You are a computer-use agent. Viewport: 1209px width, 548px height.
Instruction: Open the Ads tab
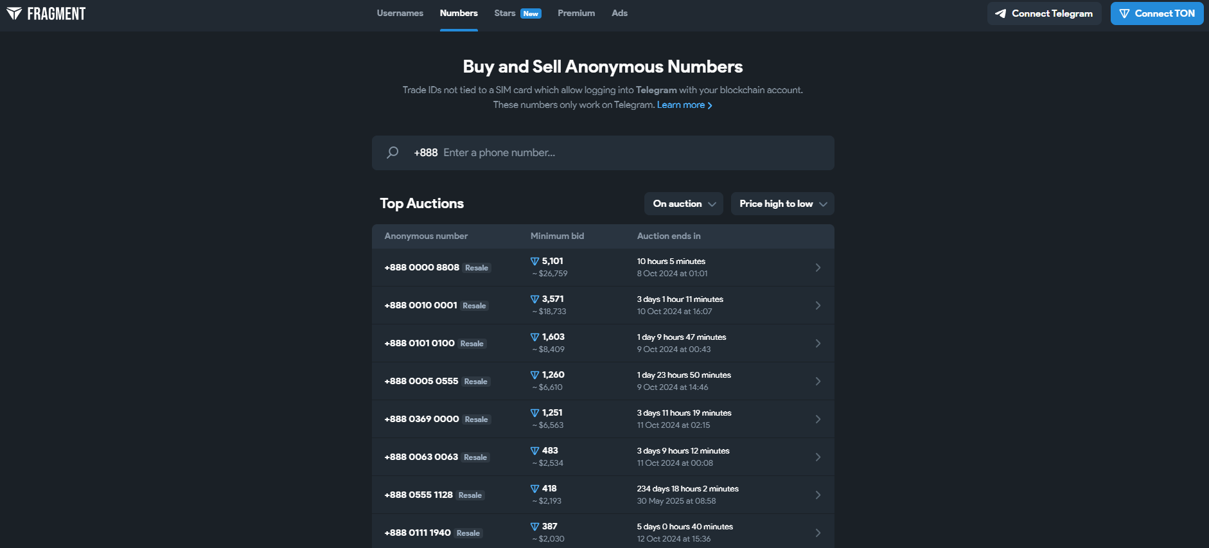click(x=619, y=13)
